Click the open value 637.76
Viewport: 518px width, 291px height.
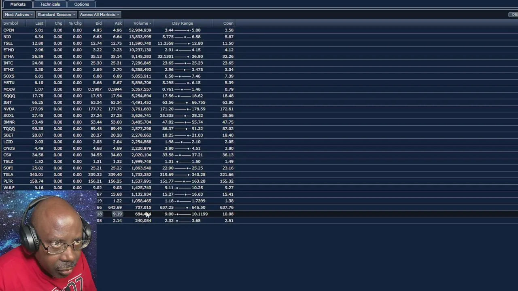click(227, 207)
